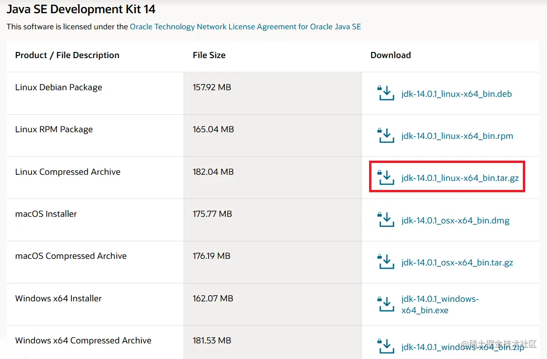The width and height of the screenshot is (547, 359).
Task: Click the 176.19 MB file size
Action: 212,256
